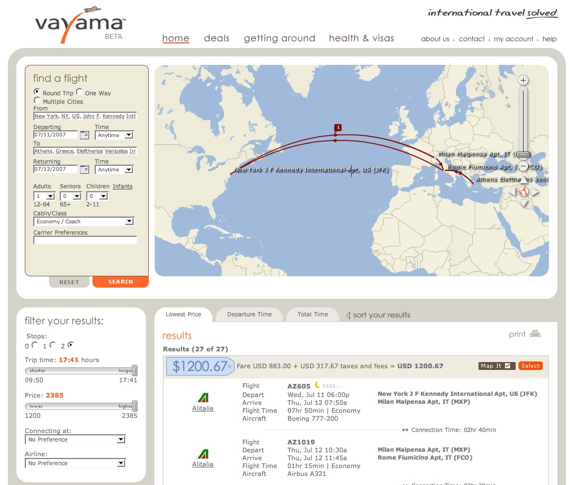Open the Cabin/Class dropdown
Image resolution: width=576 pixels, height=485 pixels.
84,222
